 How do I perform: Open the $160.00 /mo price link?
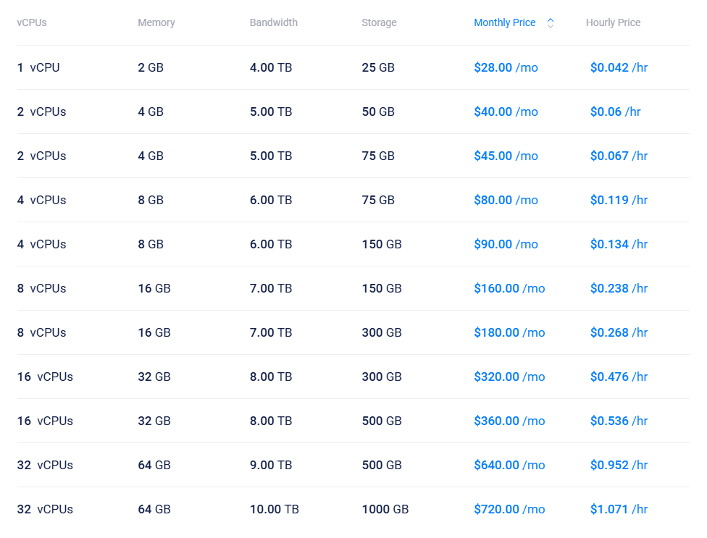pyautogui.click(x=509, y=288)
